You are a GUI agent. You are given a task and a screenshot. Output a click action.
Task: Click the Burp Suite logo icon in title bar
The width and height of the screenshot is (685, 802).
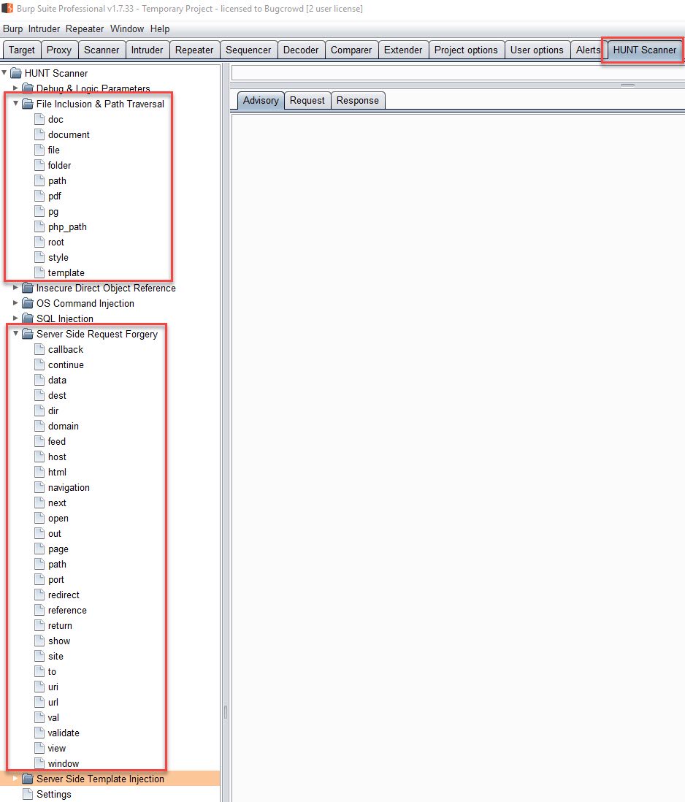(7, 8)
